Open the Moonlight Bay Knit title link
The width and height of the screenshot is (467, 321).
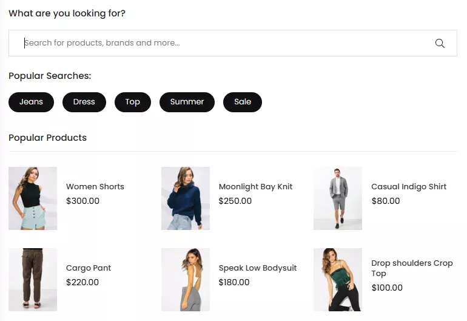(255, 187)
